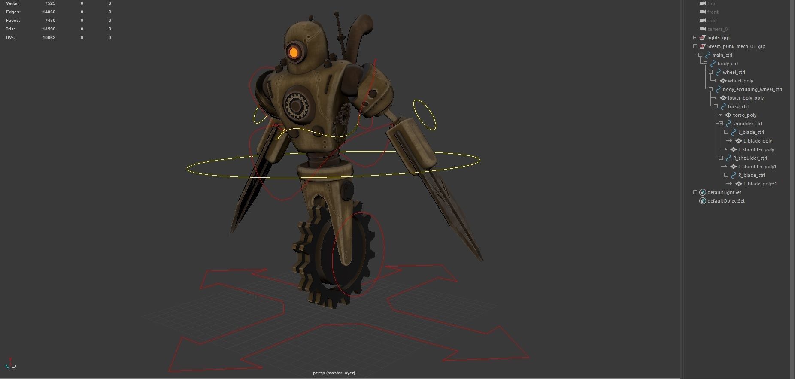
Task: Click the Edges count 14960
Action: click(x=49, y=12)
